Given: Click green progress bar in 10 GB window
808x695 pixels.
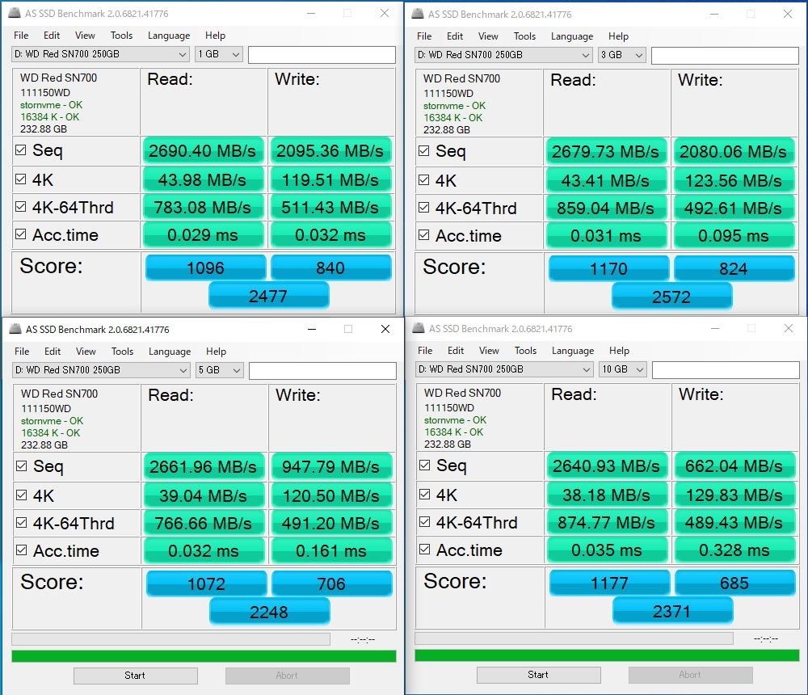Looking at the screenshot, I should [x=607, y=655].
